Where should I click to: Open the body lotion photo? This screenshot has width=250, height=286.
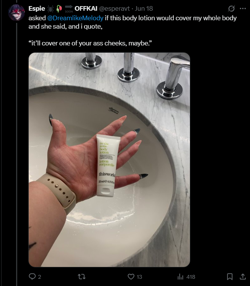(x=109, y=160)
